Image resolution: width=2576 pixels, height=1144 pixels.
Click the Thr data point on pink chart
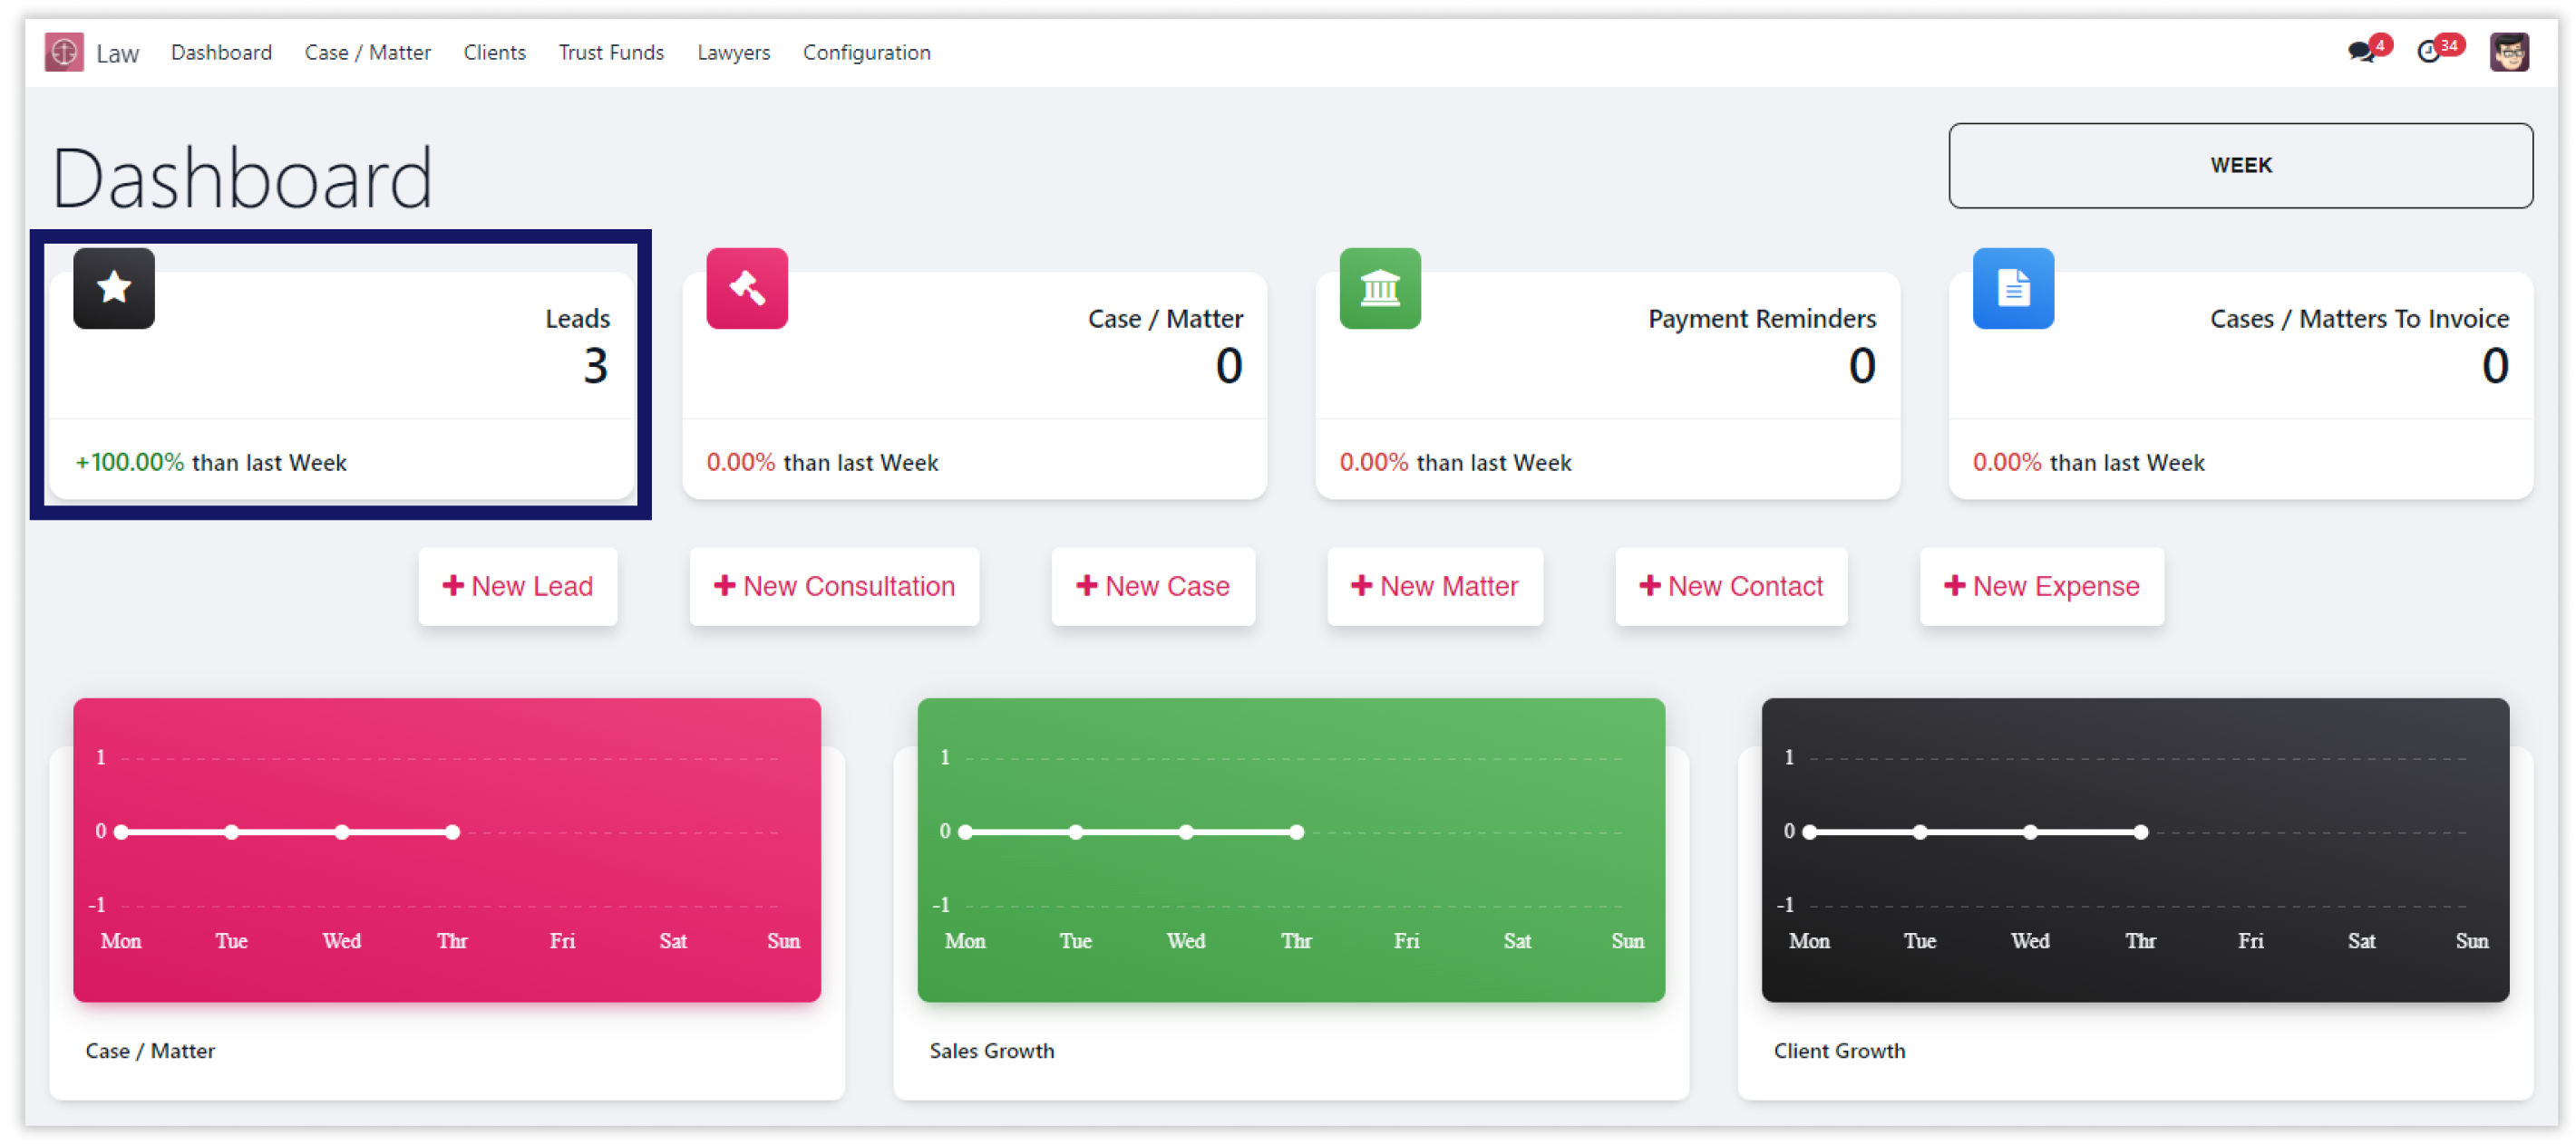pos(452,832)
